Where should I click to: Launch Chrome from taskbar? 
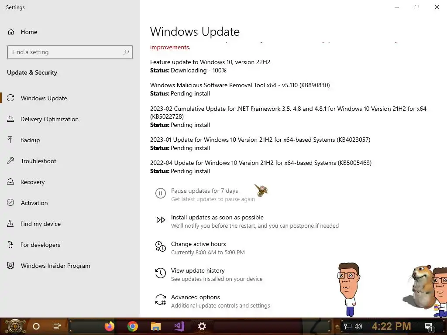(x=133, y=326)
